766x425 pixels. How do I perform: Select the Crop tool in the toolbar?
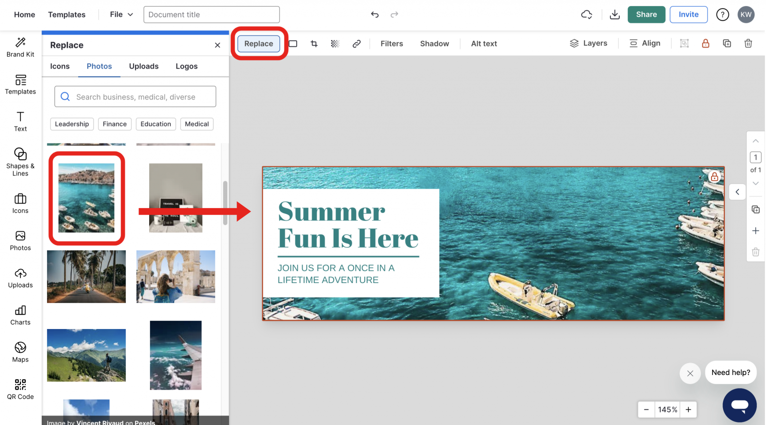click(x=314, y=43)
